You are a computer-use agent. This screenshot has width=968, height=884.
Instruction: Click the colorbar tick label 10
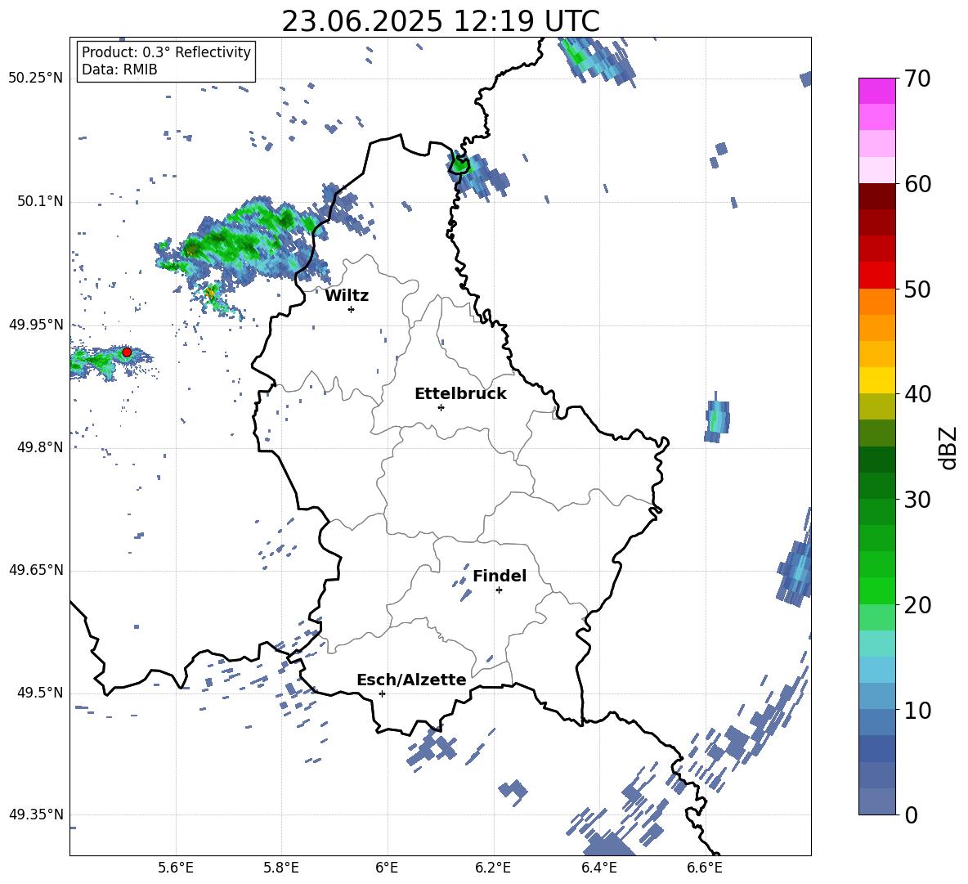[x=917, y=710]
